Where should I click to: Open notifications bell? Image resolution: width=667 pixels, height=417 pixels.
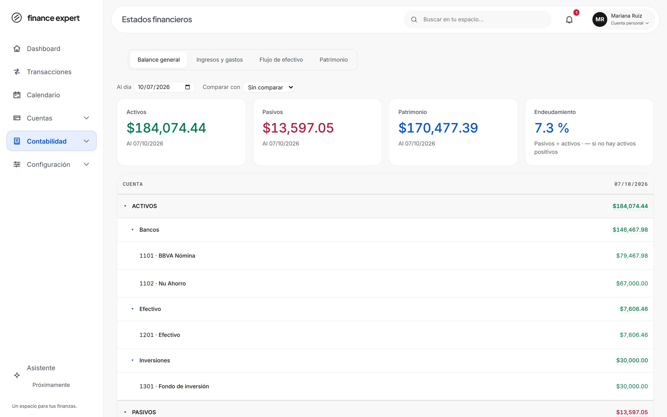(x=569, y=20)
